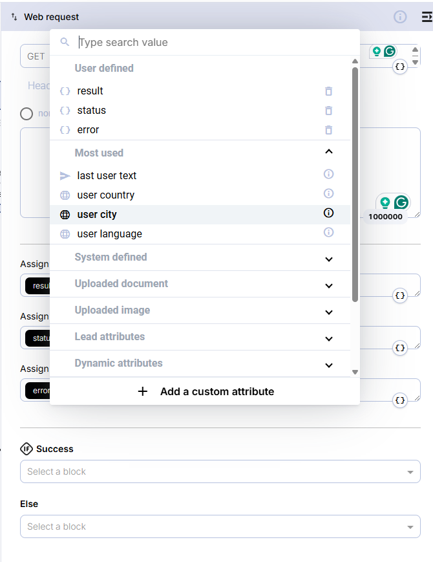Focus the Type search value field
The image size is (433, 562).
point(213,42)
